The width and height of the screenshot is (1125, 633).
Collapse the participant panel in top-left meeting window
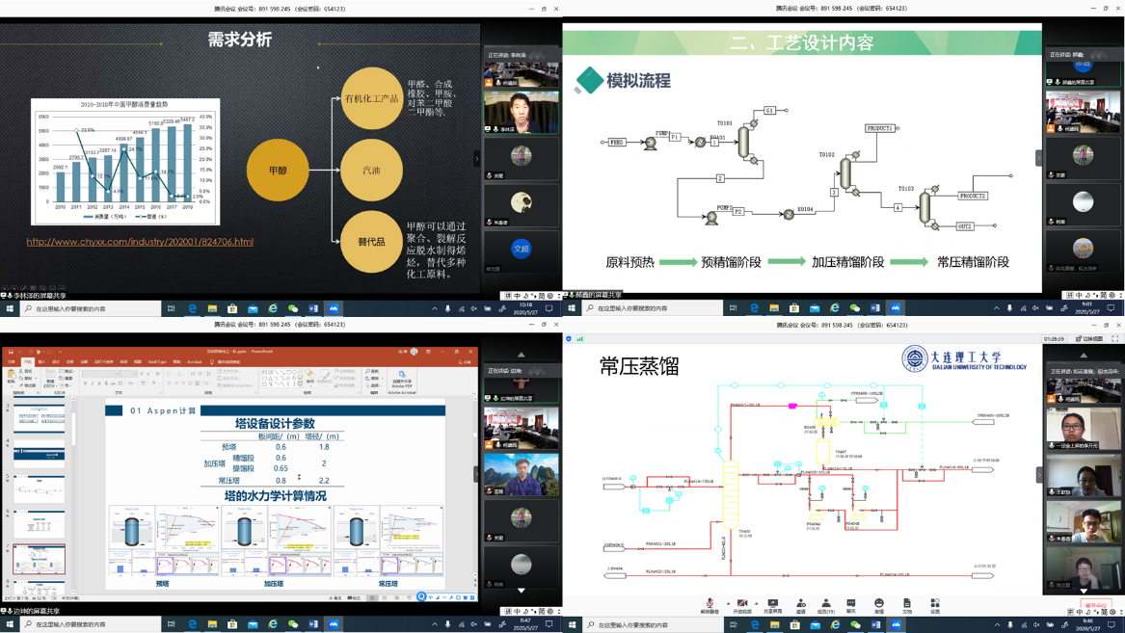point(477,159)
